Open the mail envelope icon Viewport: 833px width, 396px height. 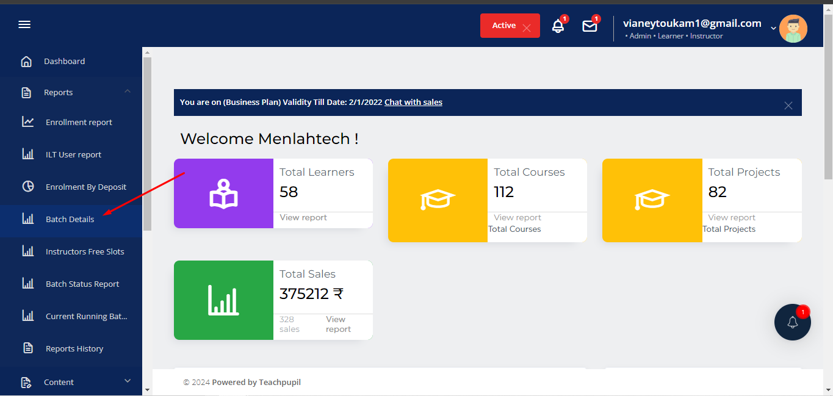(x=589, y=26)
